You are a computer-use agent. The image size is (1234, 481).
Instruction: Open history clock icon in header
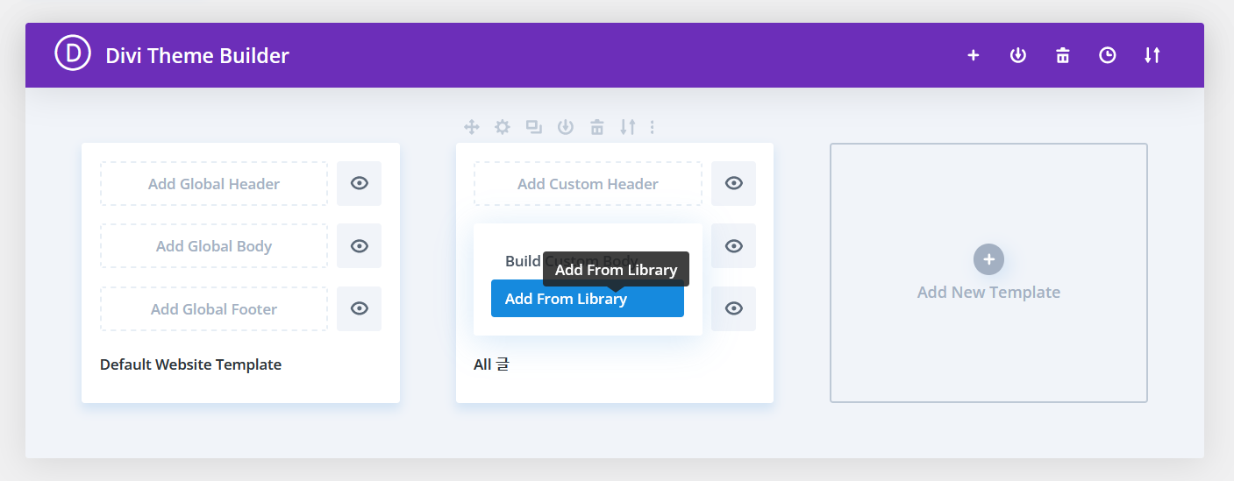[x=1108, y=55]
